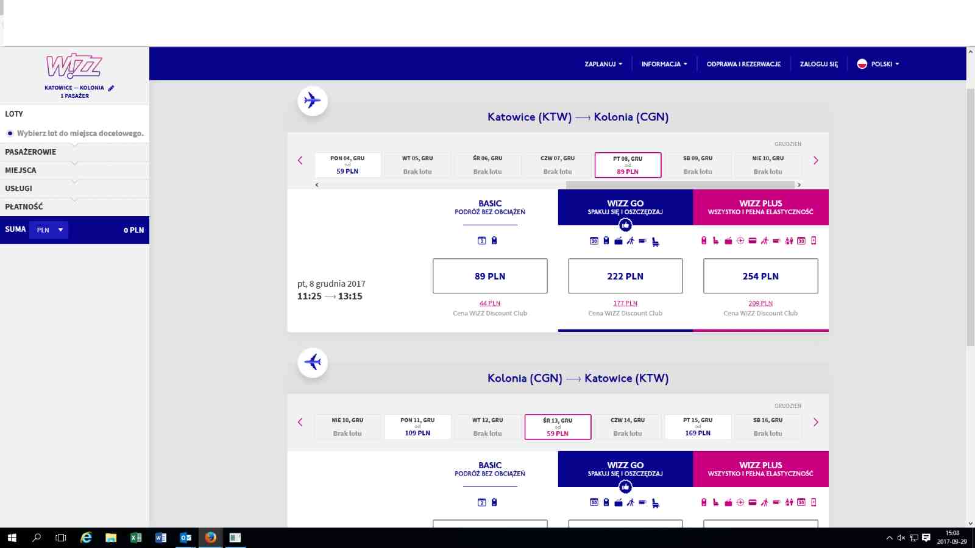Open the INFORMACJA dropdown menu
Screen dimensions: 975x548
[x=664, y=64]
